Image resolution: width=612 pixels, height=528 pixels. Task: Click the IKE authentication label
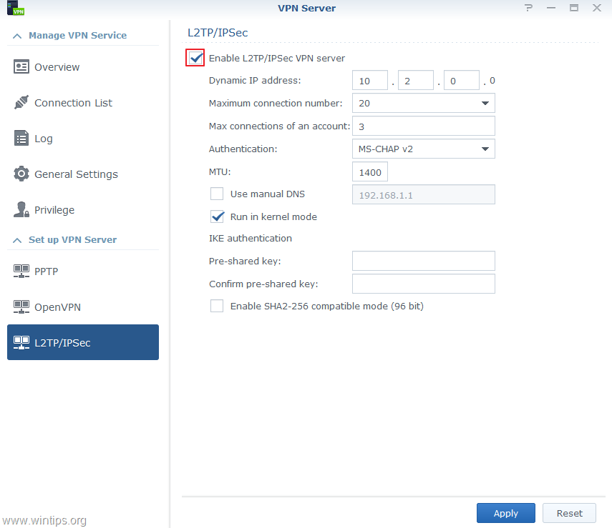tap(251, 238)
